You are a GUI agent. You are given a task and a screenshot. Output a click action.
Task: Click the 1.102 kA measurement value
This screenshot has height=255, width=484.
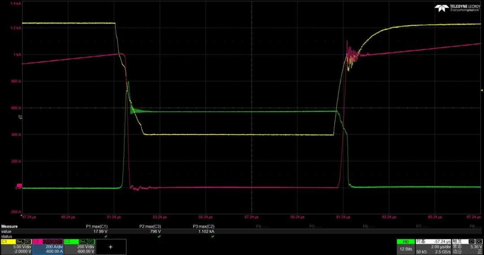207,232
